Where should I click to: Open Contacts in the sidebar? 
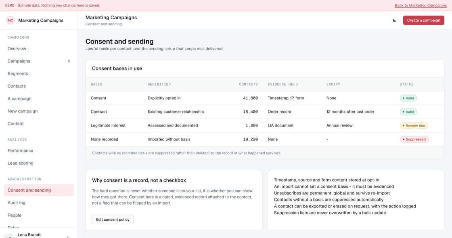[39, 86]
